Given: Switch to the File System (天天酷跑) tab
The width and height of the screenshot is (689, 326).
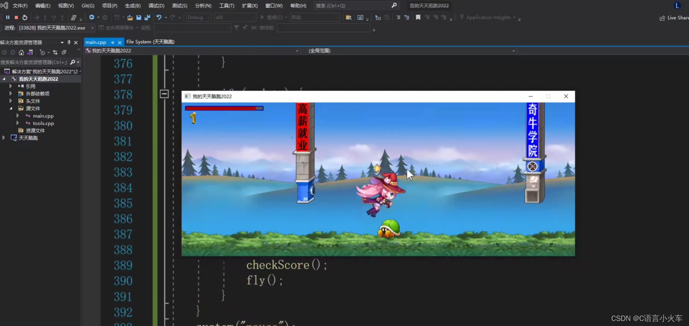Looking at the screenshot, I should coord(150,42).
